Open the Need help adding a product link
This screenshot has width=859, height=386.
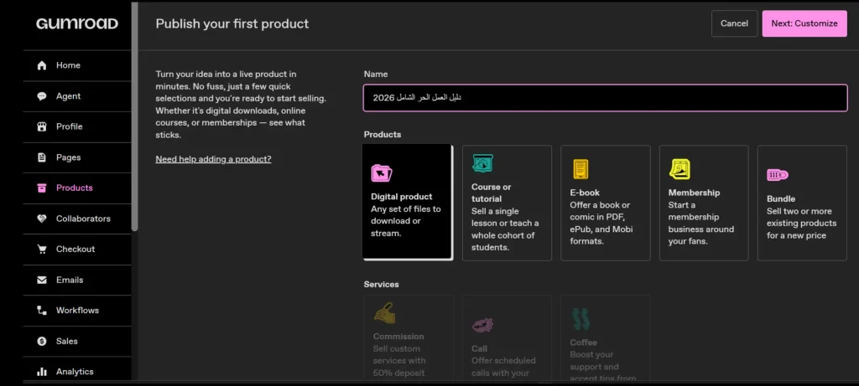coord(213,159)
